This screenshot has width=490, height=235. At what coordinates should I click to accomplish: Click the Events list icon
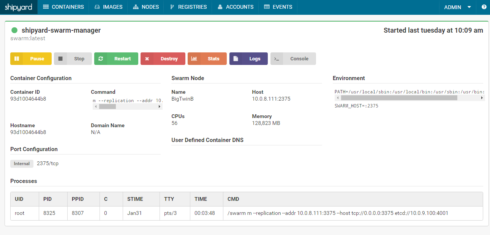point(267,7)
